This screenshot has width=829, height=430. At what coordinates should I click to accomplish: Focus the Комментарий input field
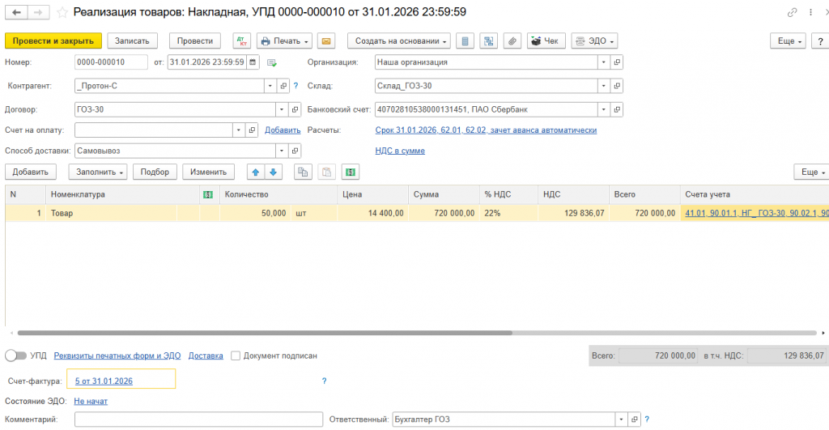(198, 419)
